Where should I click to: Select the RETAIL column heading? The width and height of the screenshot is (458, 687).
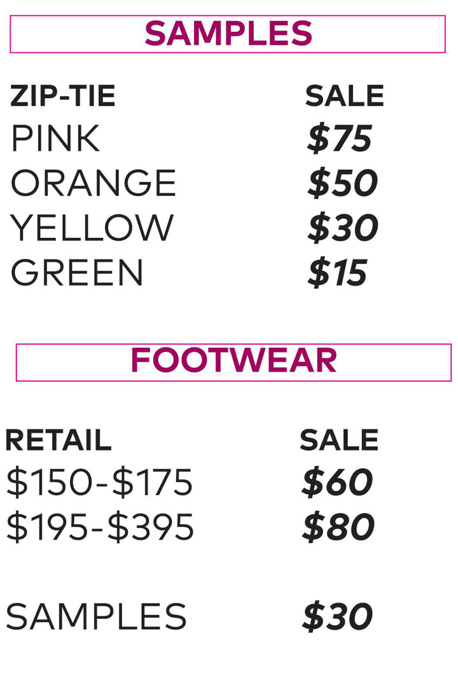point(58,440)
